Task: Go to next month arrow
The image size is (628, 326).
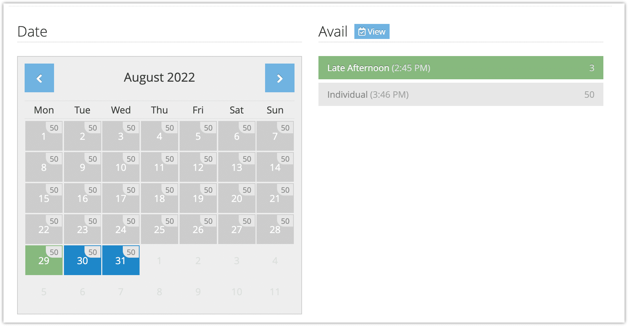Action: [x=280, y=78]
